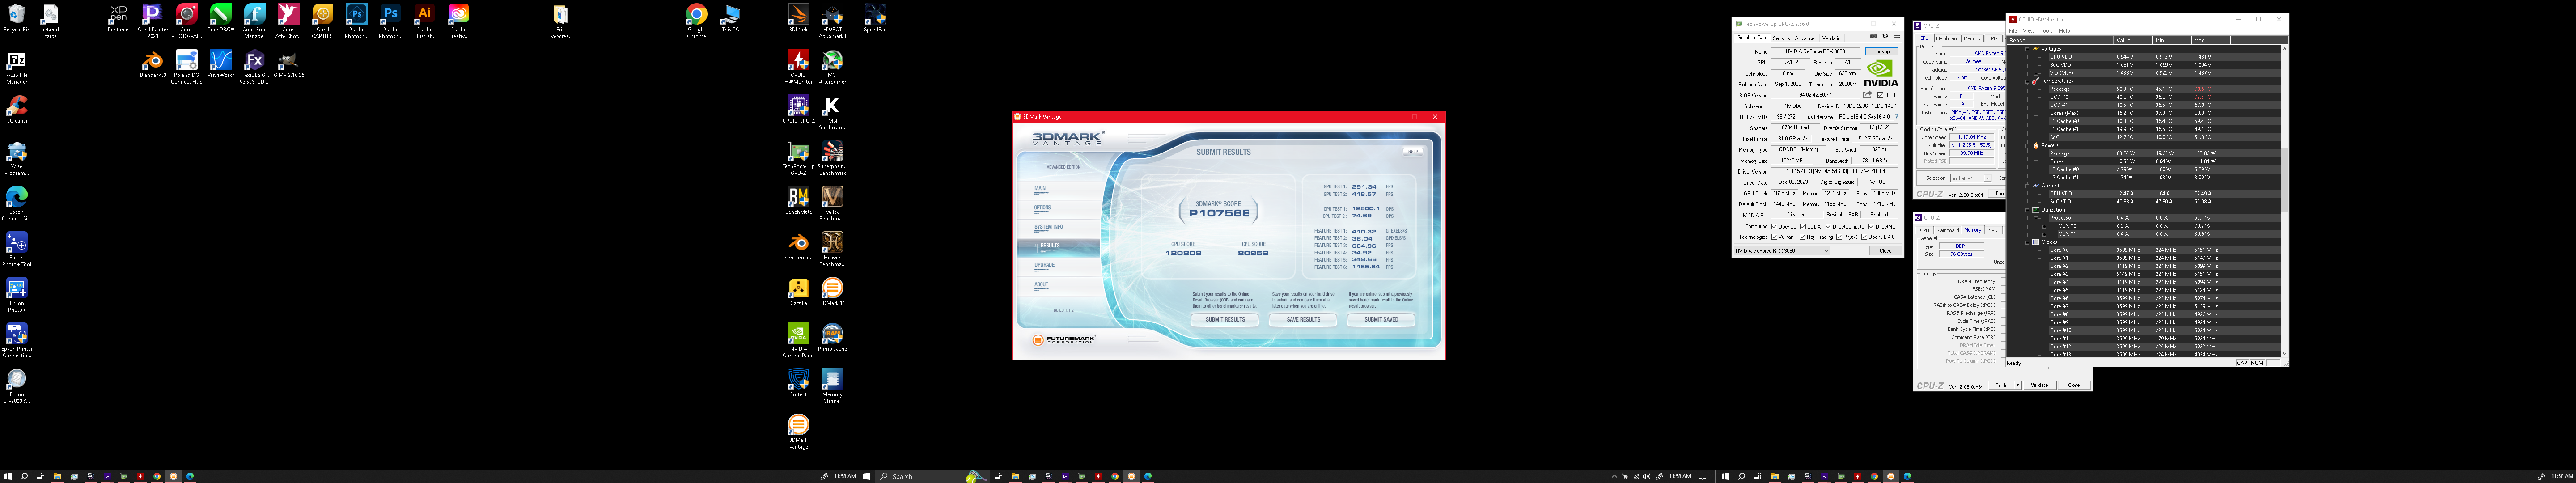2576x483 pixels.
Task: Toggle the DirectML checkbox in GPU-Z
Action: pyautogui.click(x=1872, y=227)
